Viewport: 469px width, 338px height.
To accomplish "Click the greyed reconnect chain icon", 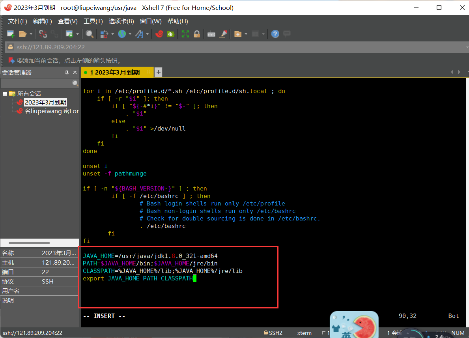I will 55,34.
